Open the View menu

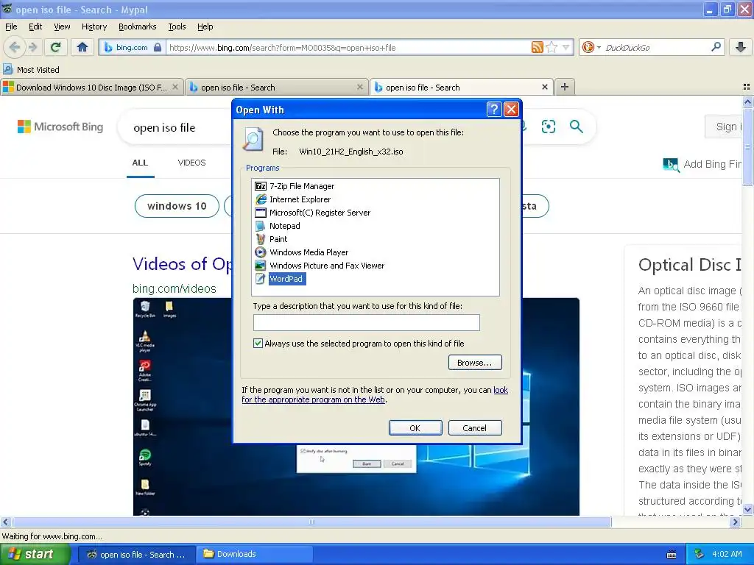pyautogui.click(x=62, y=26)
